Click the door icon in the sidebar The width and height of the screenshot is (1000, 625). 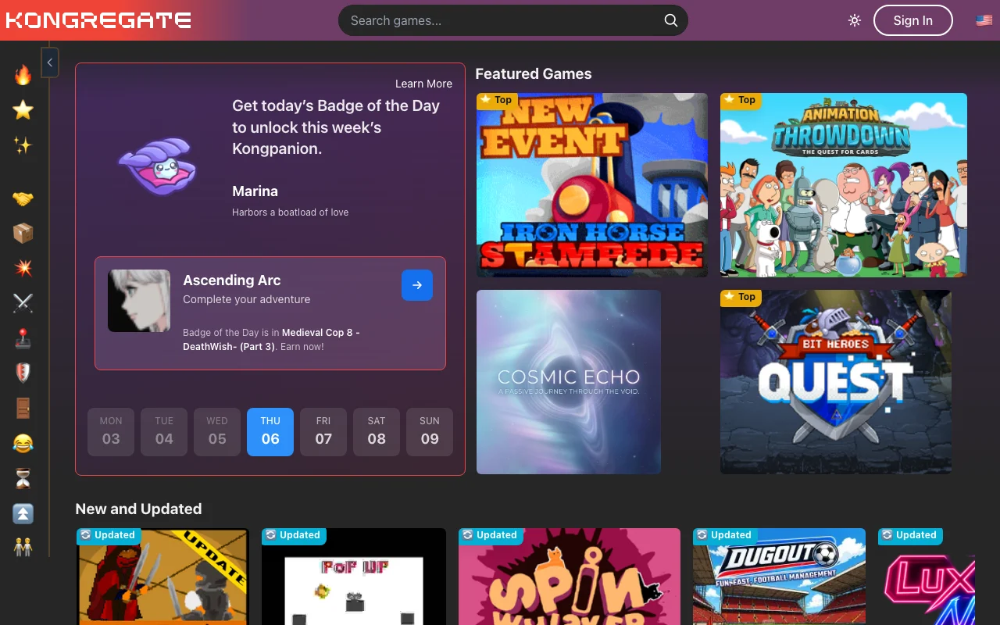(23, 409)
